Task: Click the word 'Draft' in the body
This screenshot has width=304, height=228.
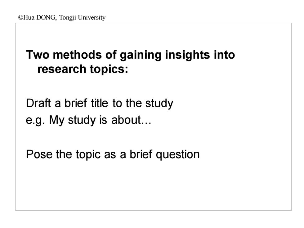Action: 38,103
